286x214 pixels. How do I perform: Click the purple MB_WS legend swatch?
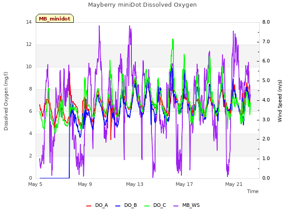[176, 206]
